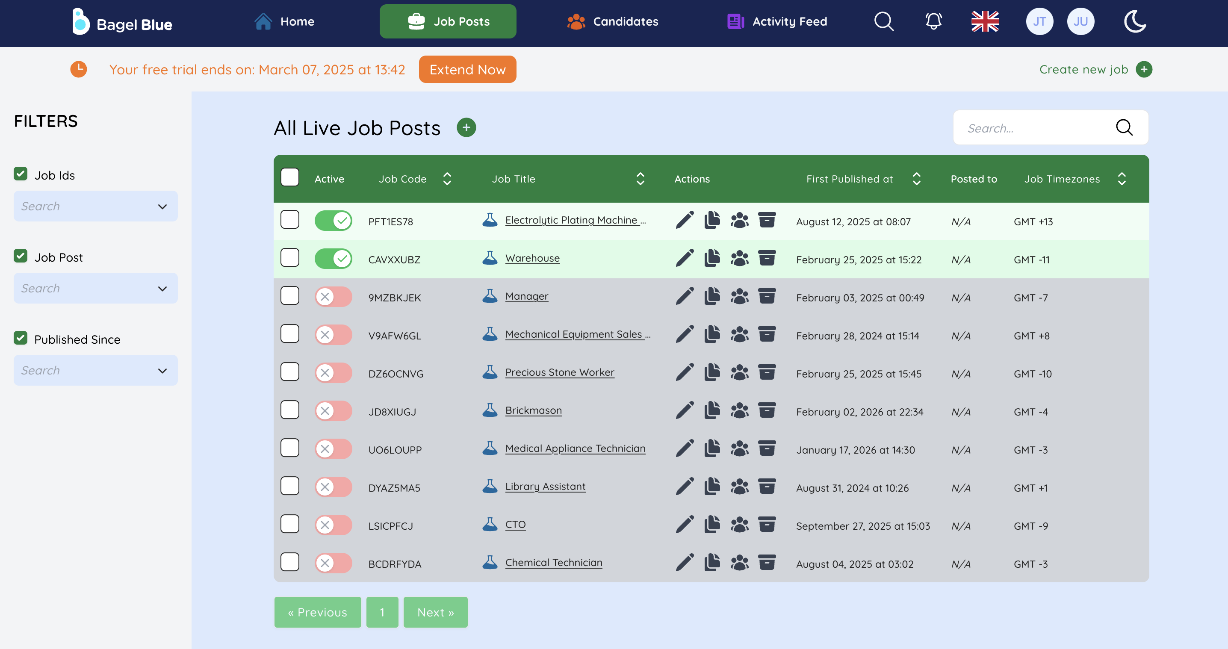1228x649 pixels.
Task: Click the duplicate icon for Manager job
Action: point(712,296)
